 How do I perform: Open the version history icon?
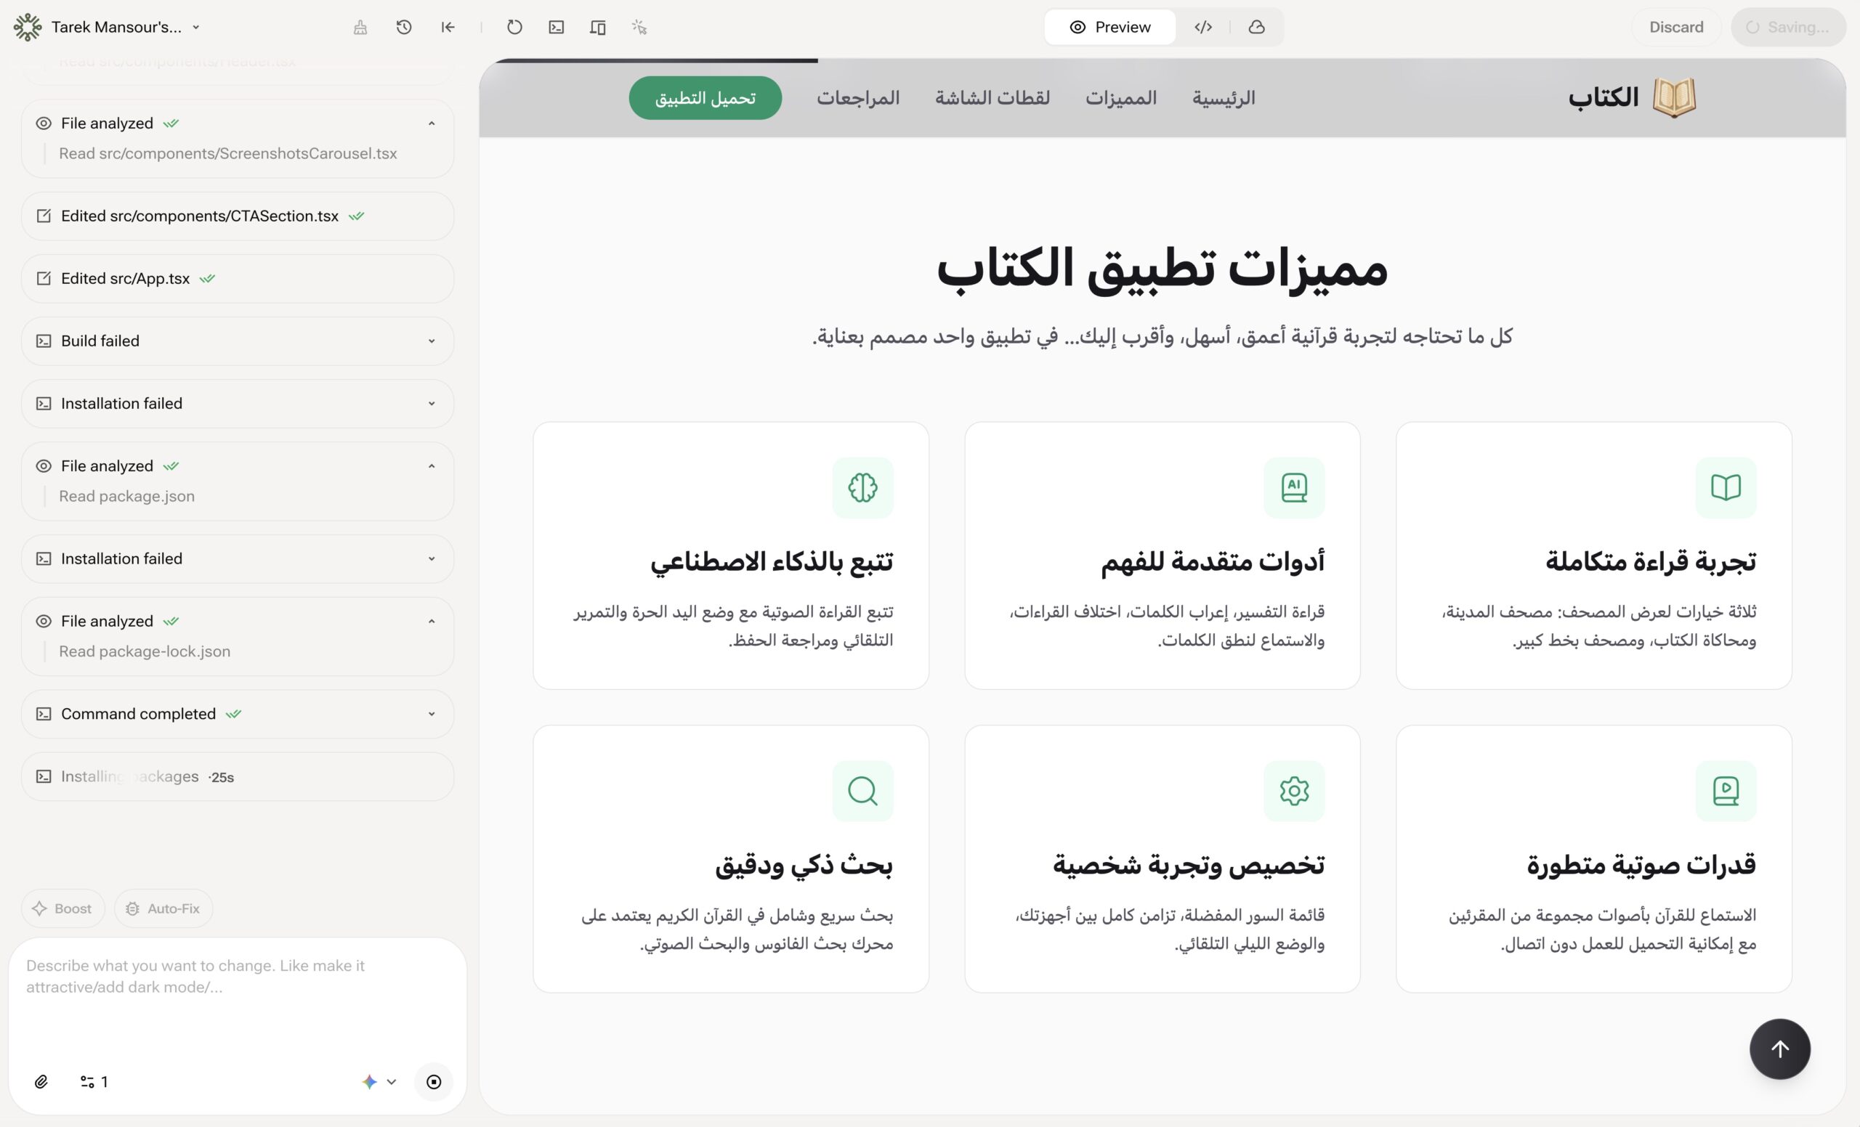click(x=404, y=27)
